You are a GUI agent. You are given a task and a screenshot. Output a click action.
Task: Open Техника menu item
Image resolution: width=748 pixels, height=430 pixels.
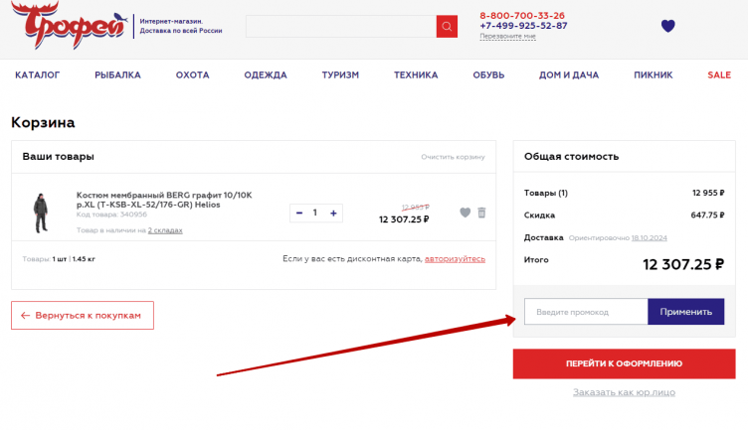point(416,75)
